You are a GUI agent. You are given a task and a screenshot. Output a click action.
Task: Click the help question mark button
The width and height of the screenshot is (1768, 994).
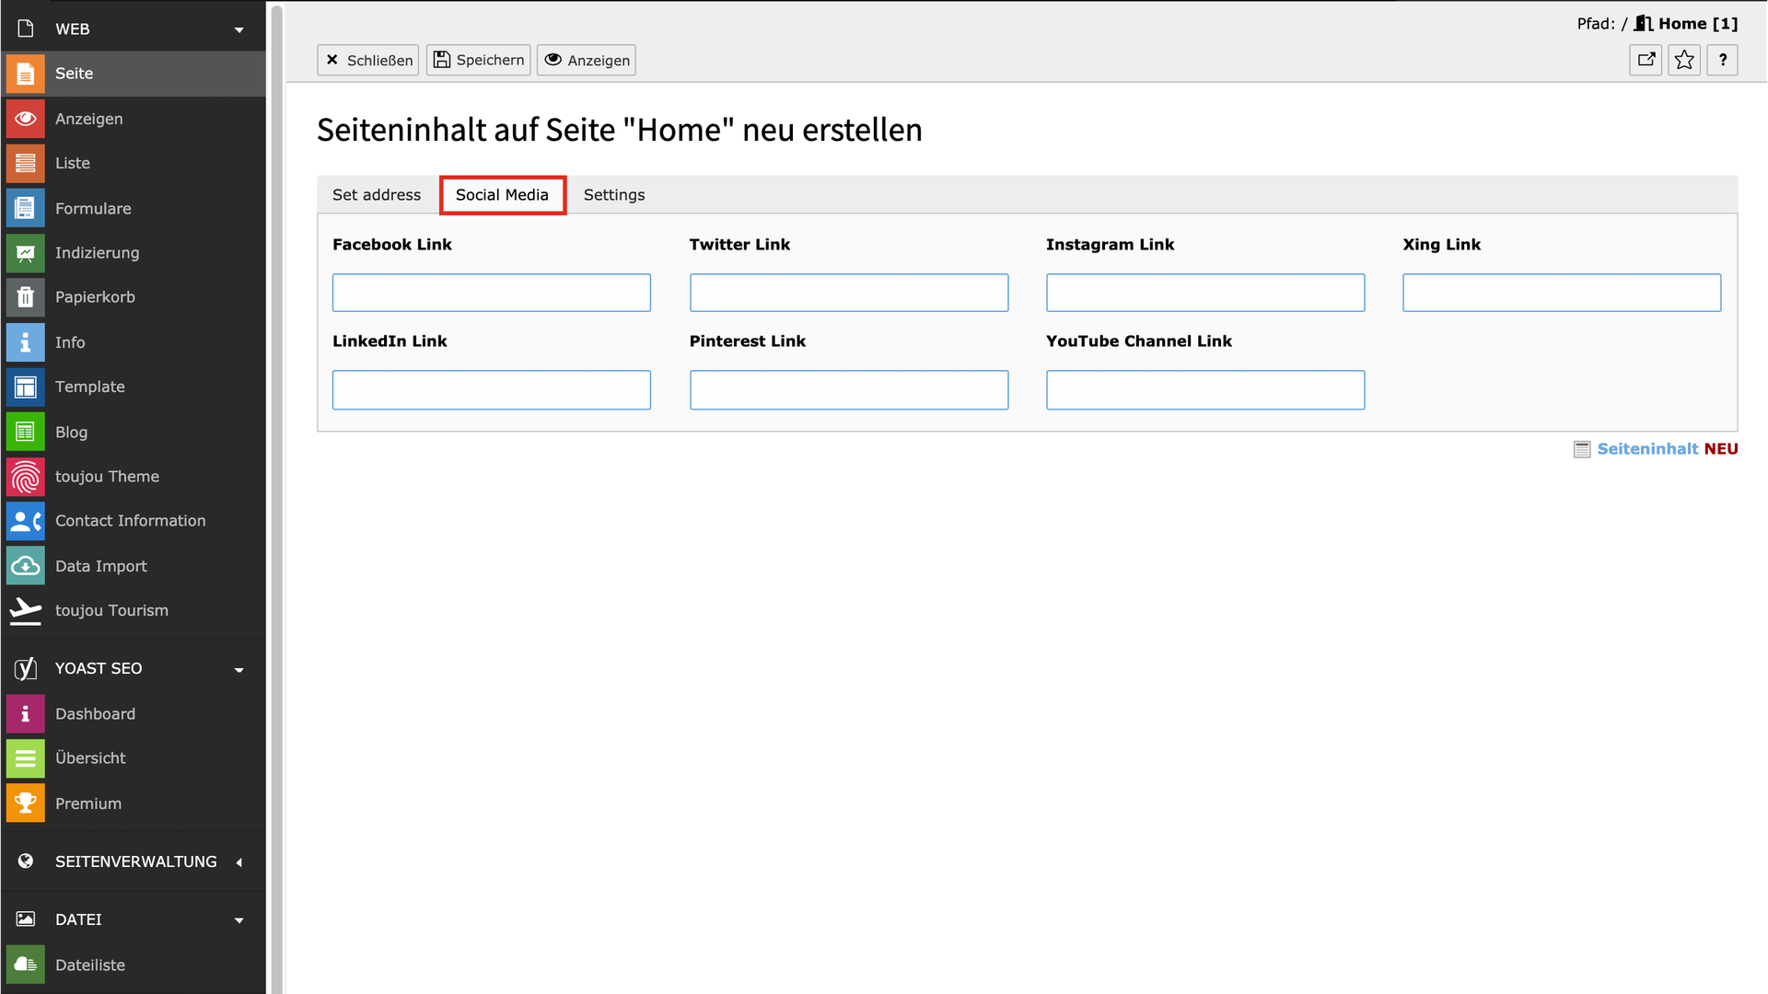1722,60
